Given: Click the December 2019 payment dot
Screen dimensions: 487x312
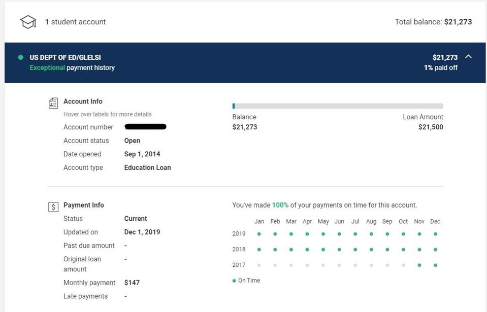Looking at the screenshot, I should click(x=435, y=234).
